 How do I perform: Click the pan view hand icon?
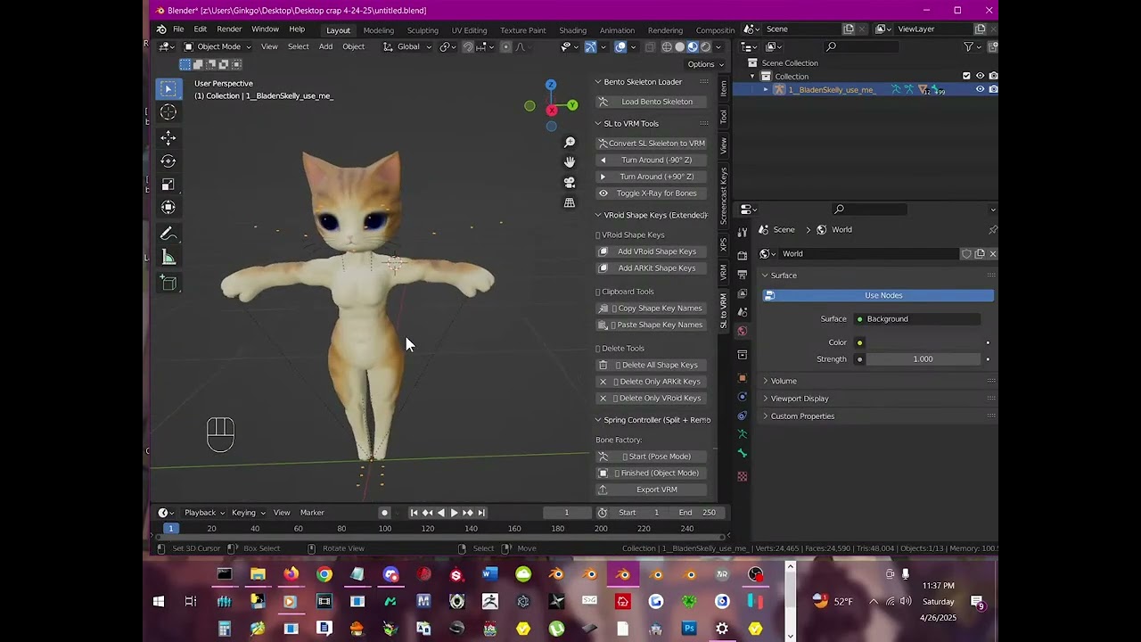(570, 161)
